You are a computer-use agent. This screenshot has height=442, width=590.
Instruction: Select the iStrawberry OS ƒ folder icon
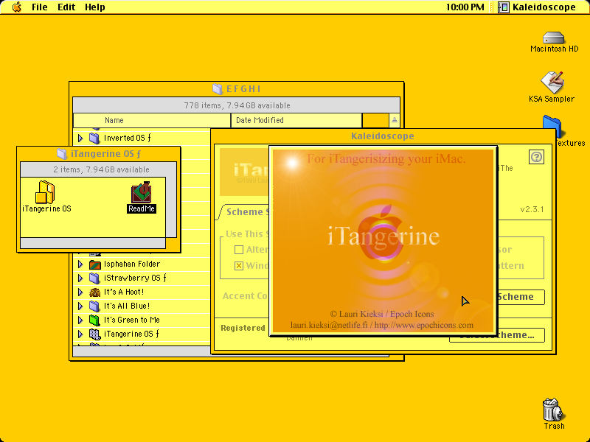pos(94,278)
